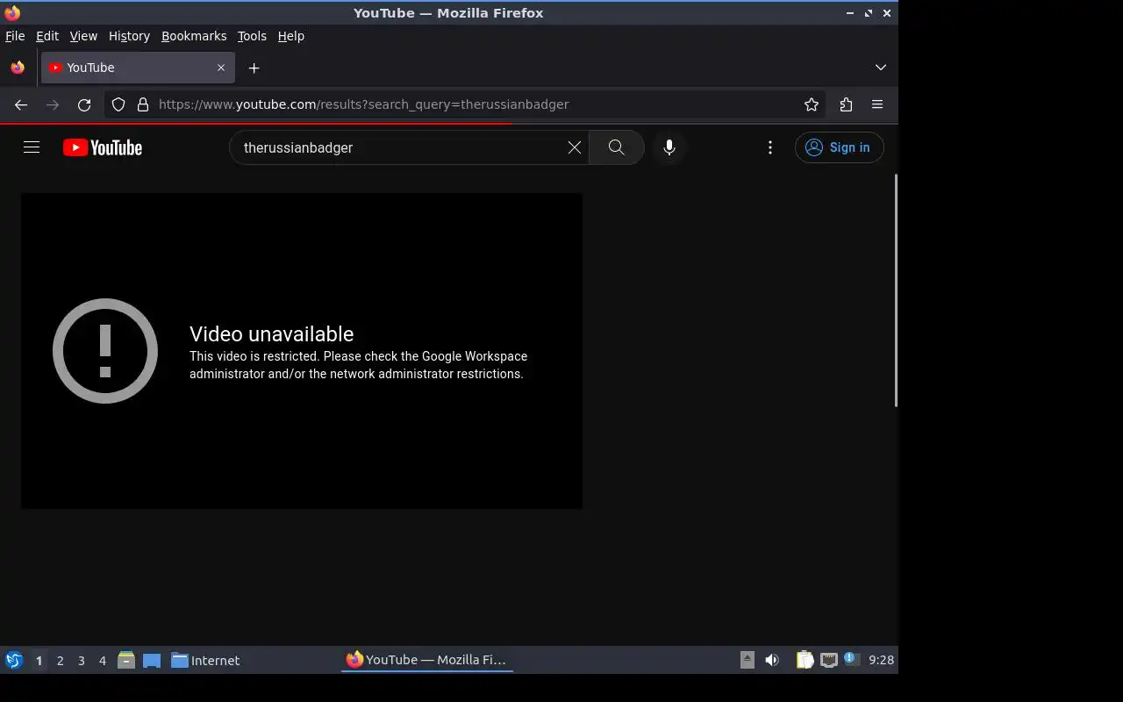Open the YouTube guide hamburger menu
Viewport: 1123px width, 702px height.
(x=32, y=147)
